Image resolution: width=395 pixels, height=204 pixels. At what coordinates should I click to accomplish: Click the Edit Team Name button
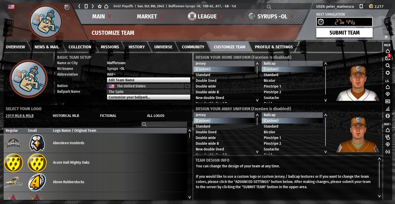(x=148, y=80)
